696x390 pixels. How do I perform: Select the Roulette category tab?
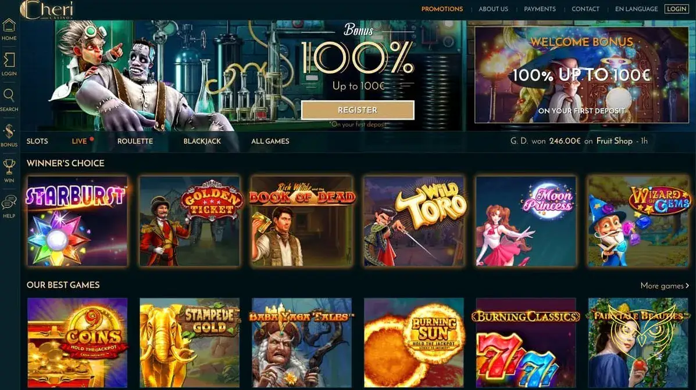click(135, 141)
